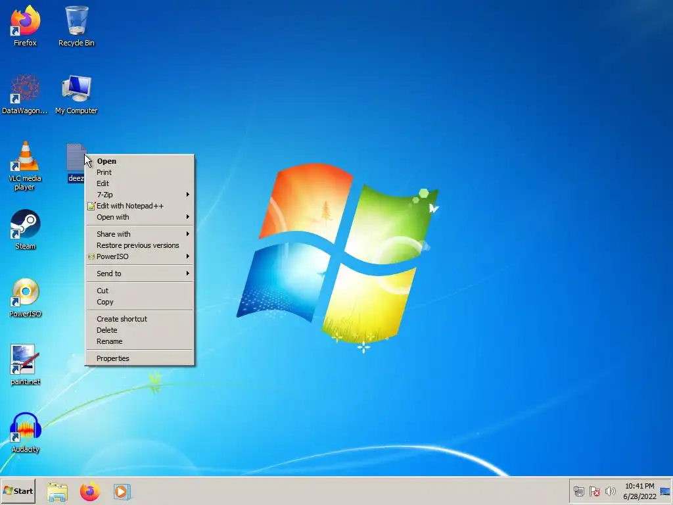Click the volume speaker tray icon

(610, 491)
